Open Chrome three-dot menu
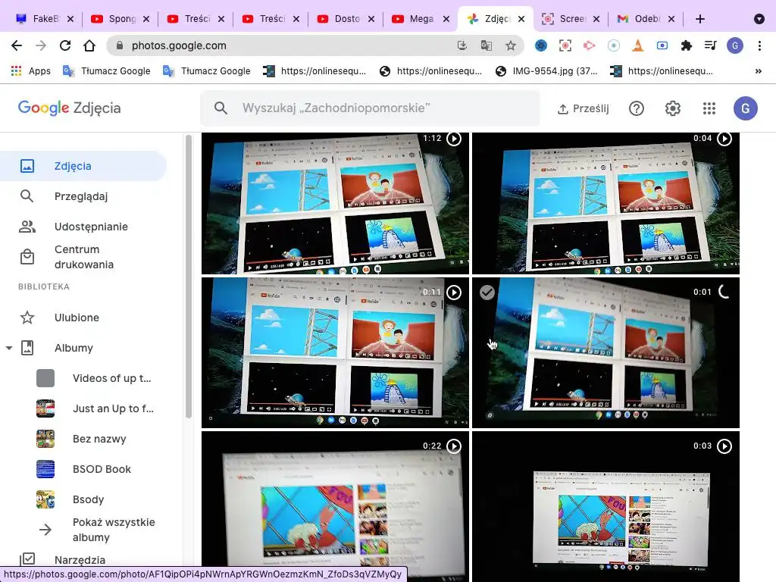The width and height of the screenshot is (776, 582). pos(759,45)
